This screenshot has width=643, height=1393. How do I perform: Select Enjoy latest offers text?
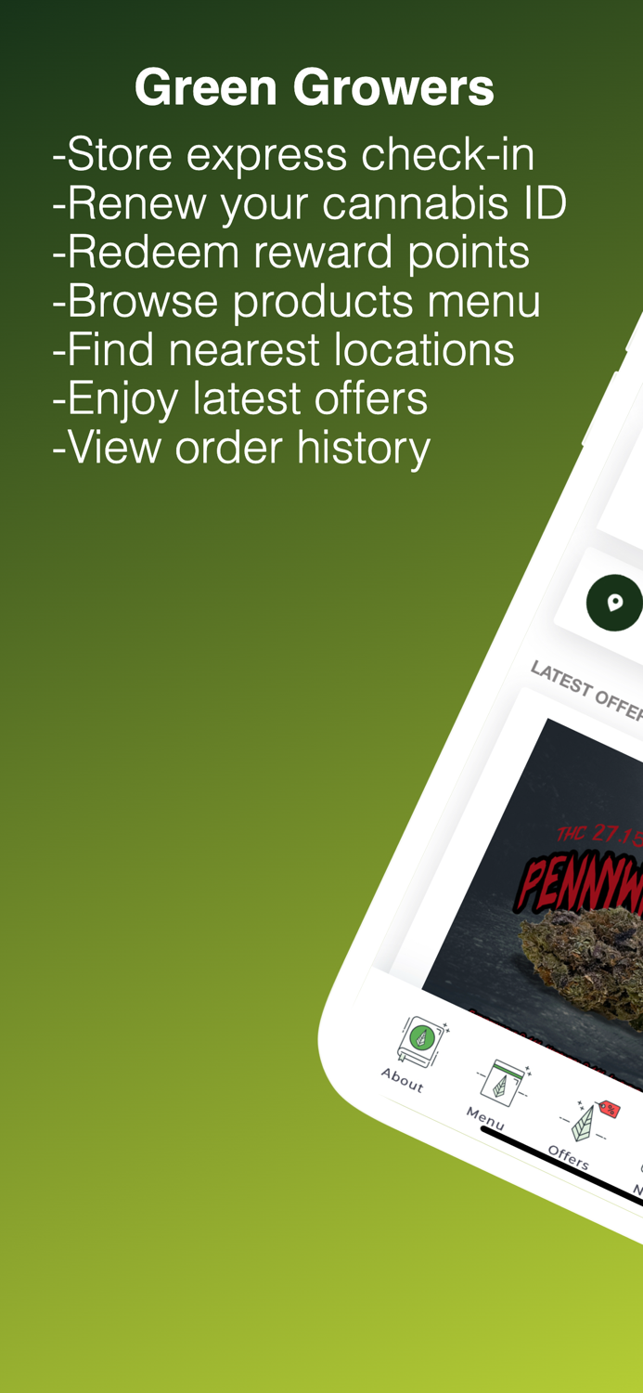tap(240, 398)
